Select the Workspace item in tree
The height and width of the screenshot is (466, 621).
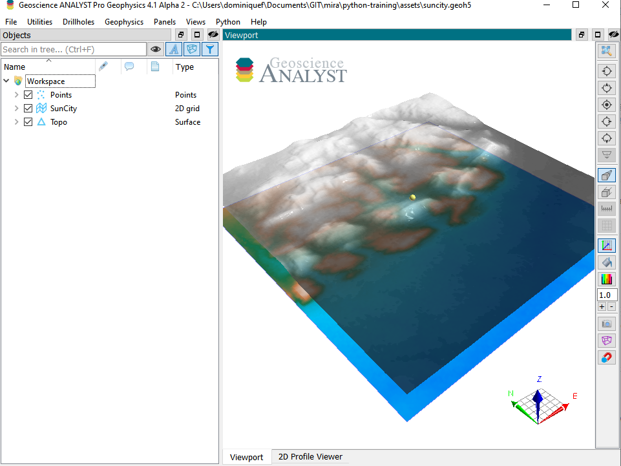[x=60, y=81]
